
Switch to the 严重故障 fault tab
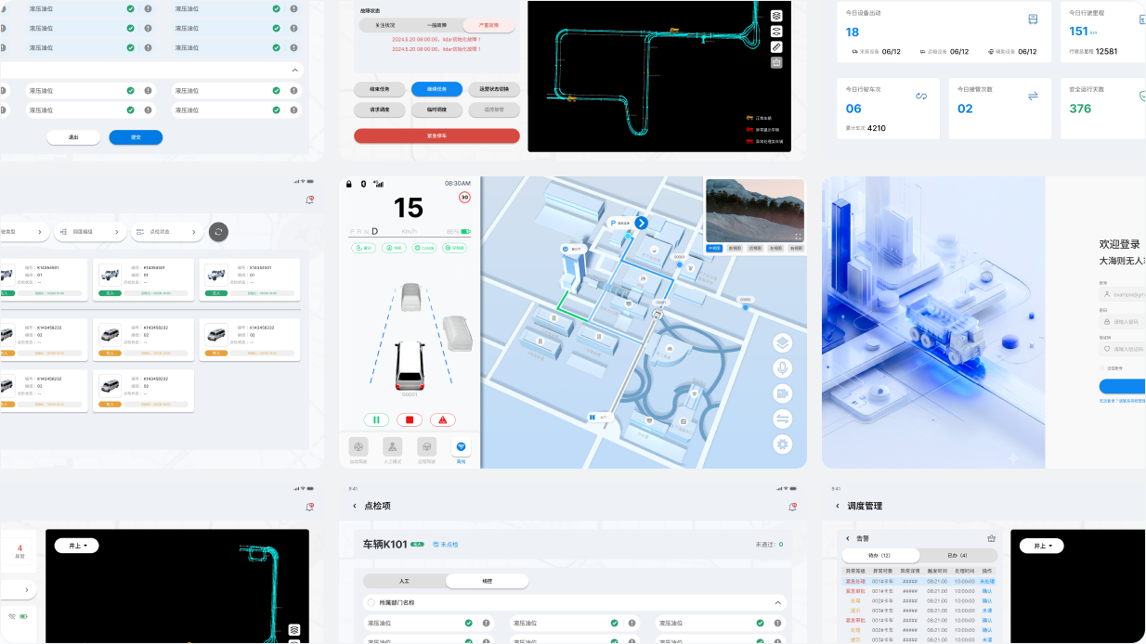point(488,25)
